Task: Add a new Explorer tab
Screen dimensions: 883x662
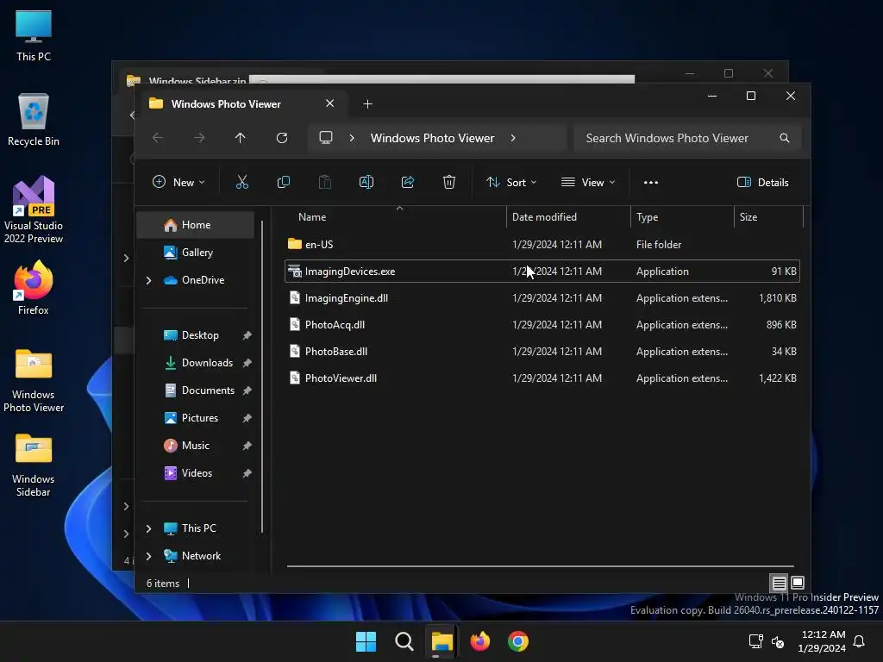Action: point(367,104)
